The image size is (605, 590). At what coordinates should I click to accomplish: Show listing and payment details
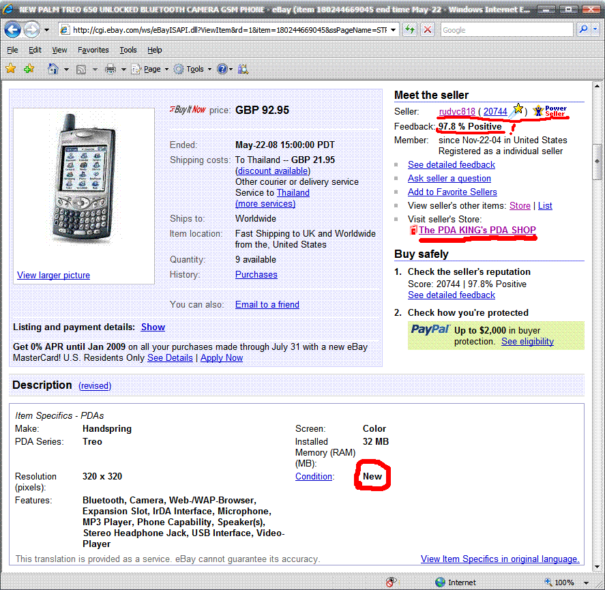(x=153, y=327)
